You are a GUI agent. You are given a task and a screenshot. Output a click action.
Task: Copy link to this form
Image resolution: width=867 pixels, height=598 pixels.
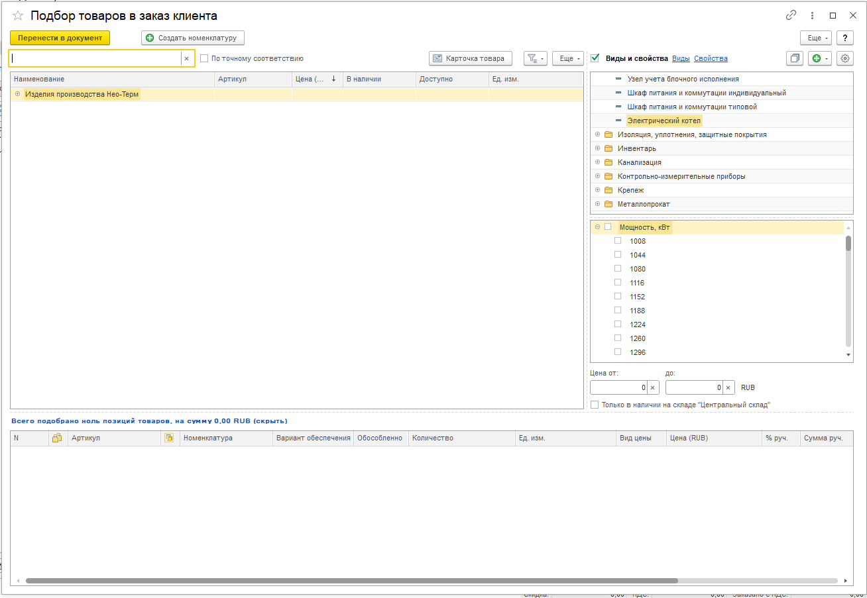point(791,15)
